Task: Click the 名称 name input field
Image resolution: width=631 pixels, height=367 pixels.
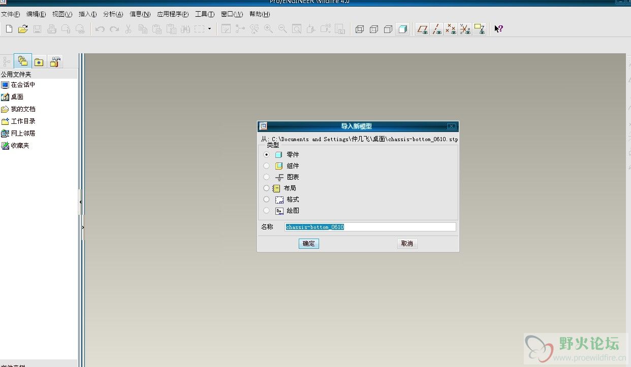Action: pyautogui.click(x=370, y=227)
